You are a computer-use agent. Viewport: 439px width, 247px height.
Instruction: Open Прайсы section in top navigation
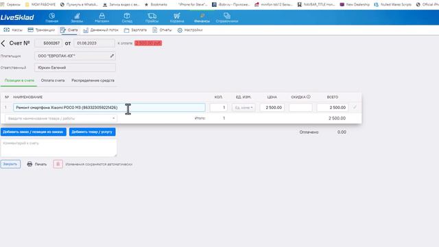(152, 18)
